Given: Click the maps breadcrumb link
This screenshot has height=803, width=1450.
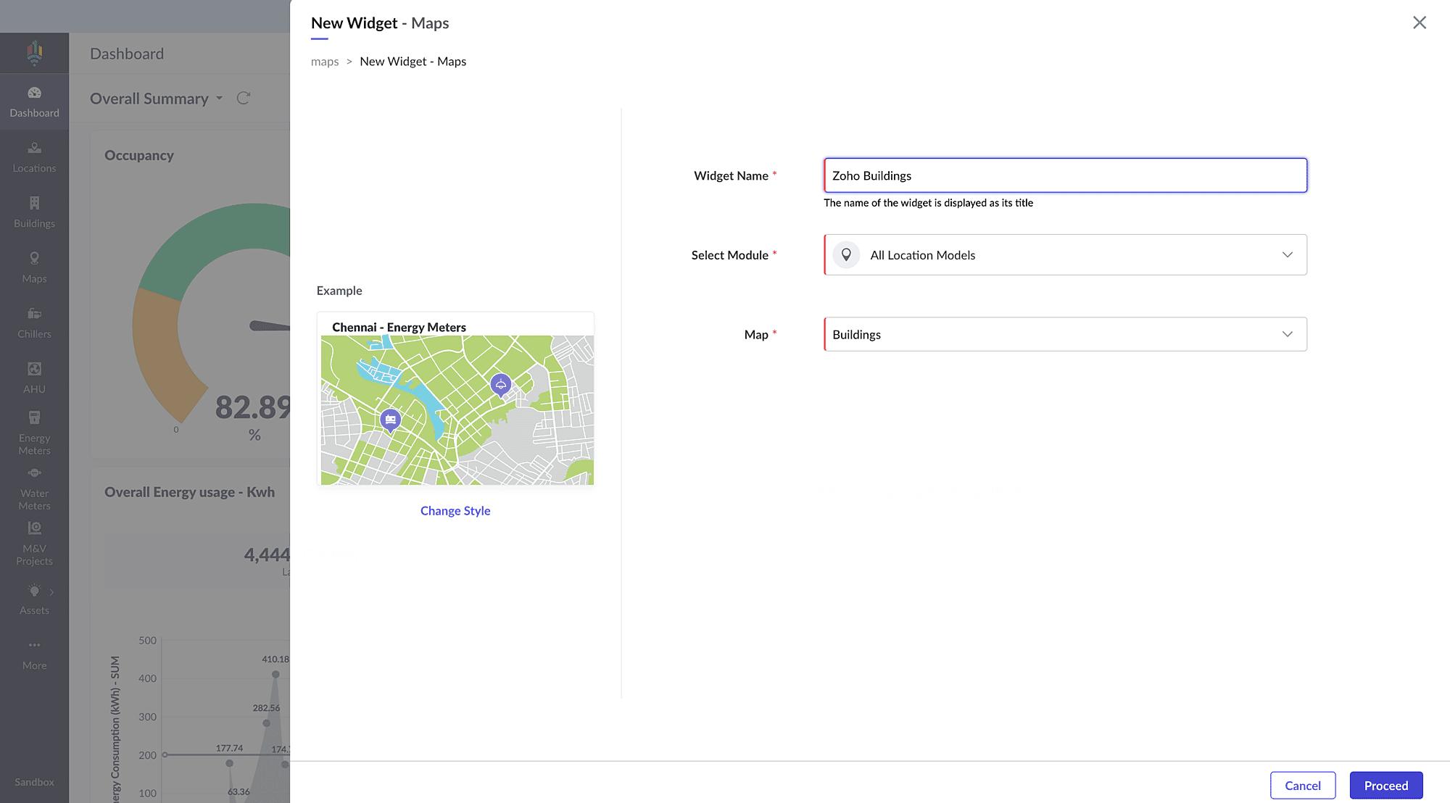Looking at the screenshot, I should [x=324, y=62].
